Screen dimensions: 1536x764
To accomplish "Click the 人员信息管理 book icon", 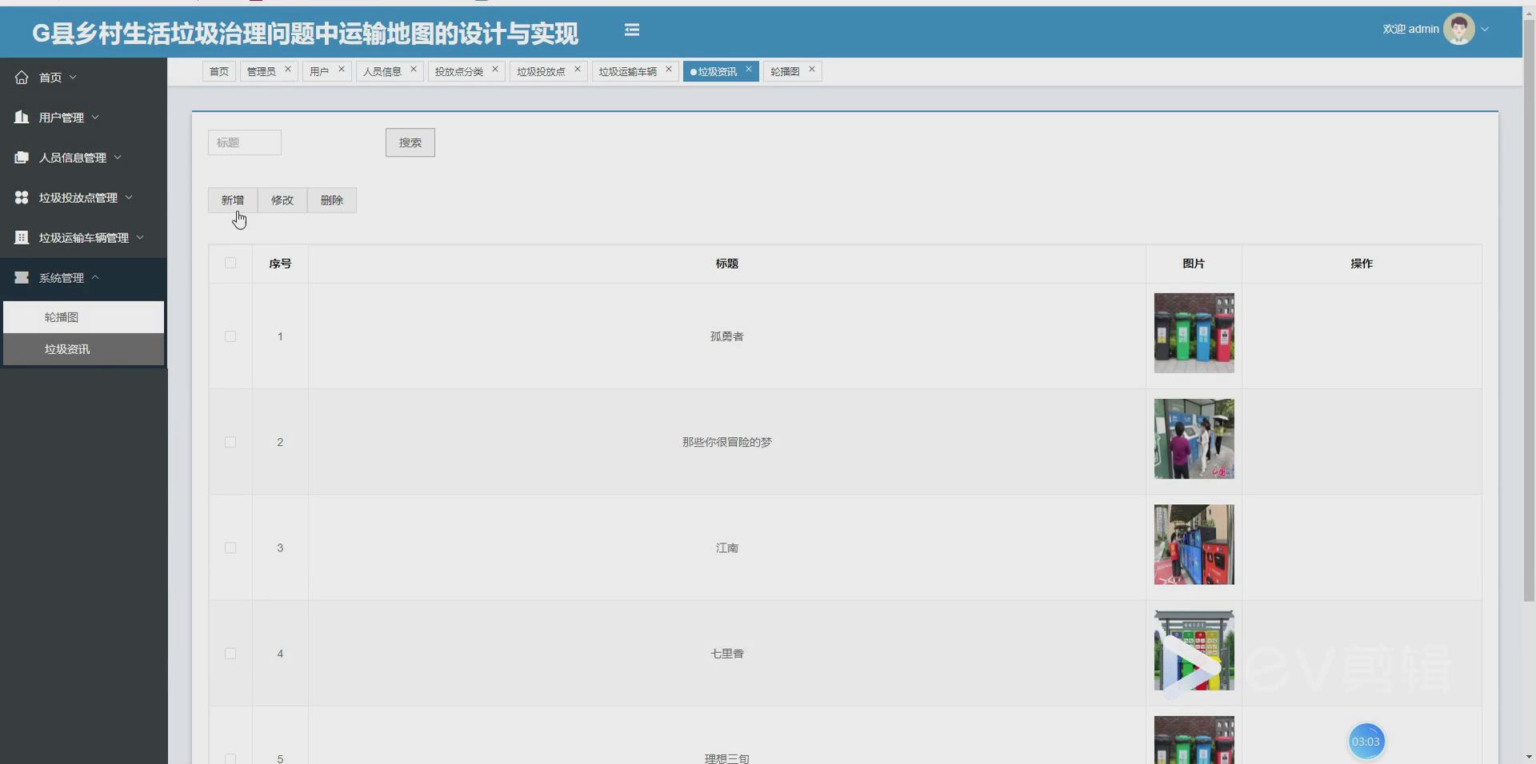I will [x=21, y=157].
